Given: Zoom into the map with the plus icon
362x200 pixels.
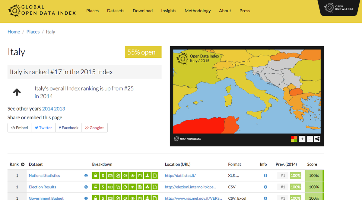Looking at the screenshot, I should pyautogui.click(x=302, y=139).
